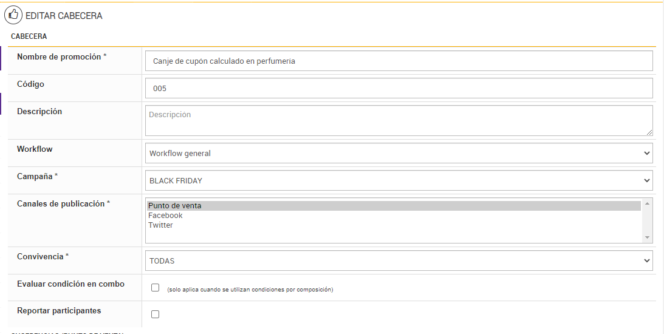Screen dimensions: 664x334
Task: Open the Convivencia dropdown set to TODAS
Action: tap(399, 261)
